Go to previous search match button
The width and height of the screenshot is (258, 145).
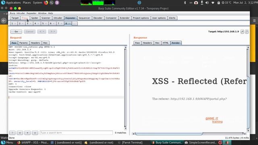click(x=20, y=133)
